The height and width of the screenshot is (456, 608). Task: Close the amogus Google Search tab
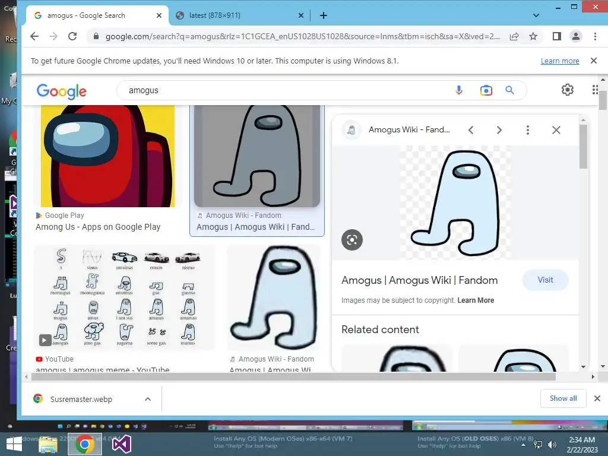(159, 15)
